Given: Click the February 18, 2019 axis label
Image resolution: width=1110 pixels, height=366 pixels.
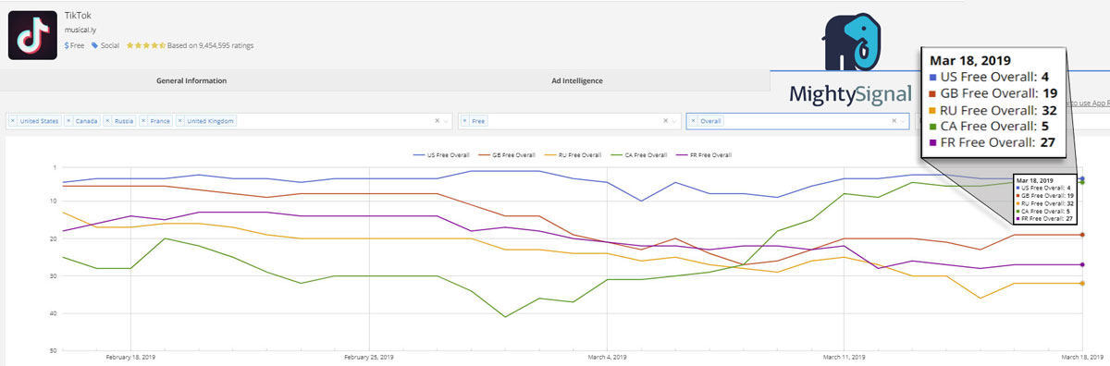Looking at the screenshot, I should coord(129,356).
